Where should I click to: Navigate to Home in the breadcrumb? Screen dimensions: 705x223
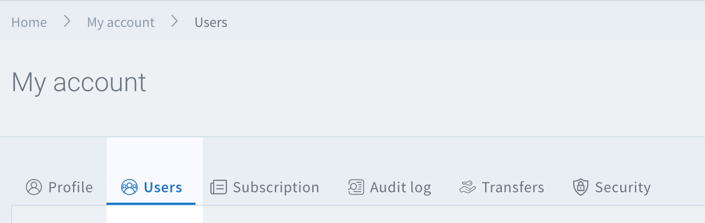point(29,23)
